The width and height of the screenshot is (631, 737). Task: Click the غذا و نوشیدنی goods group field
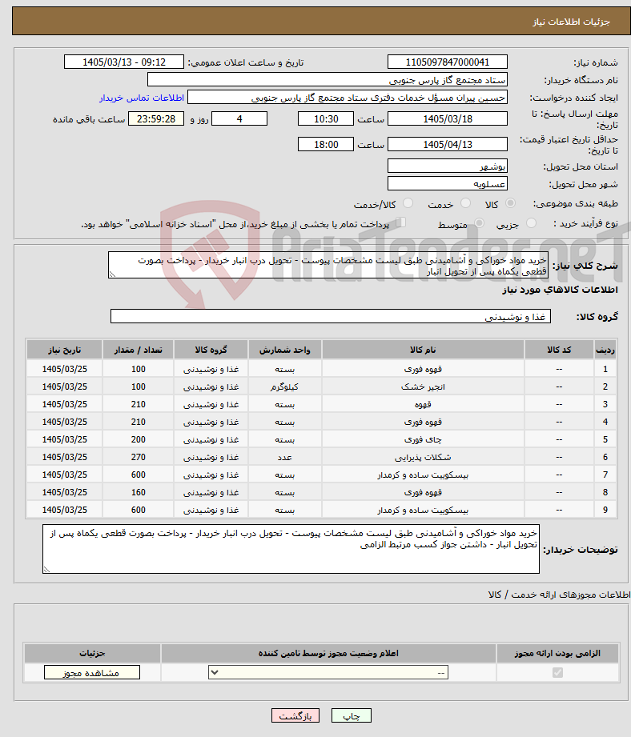(331, 317)
